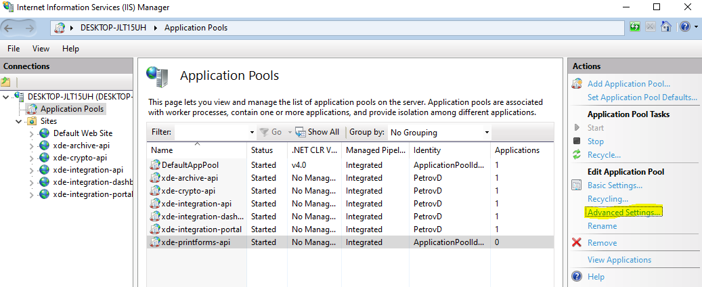Expand the xde-archive-api site node

[x=31, y=146]
